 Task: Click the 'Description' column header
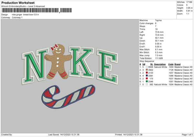[x=160, y=64]
